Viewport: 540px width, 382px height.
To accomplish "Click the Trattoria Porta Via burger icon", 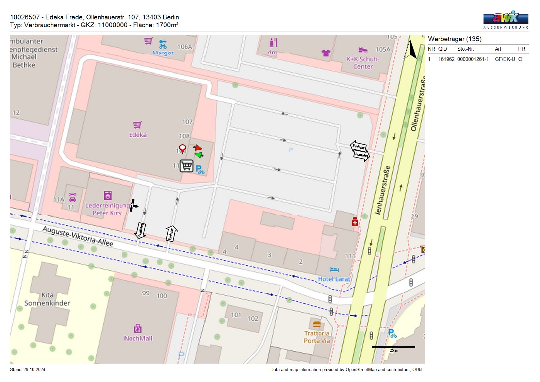I will pos(316,324).
